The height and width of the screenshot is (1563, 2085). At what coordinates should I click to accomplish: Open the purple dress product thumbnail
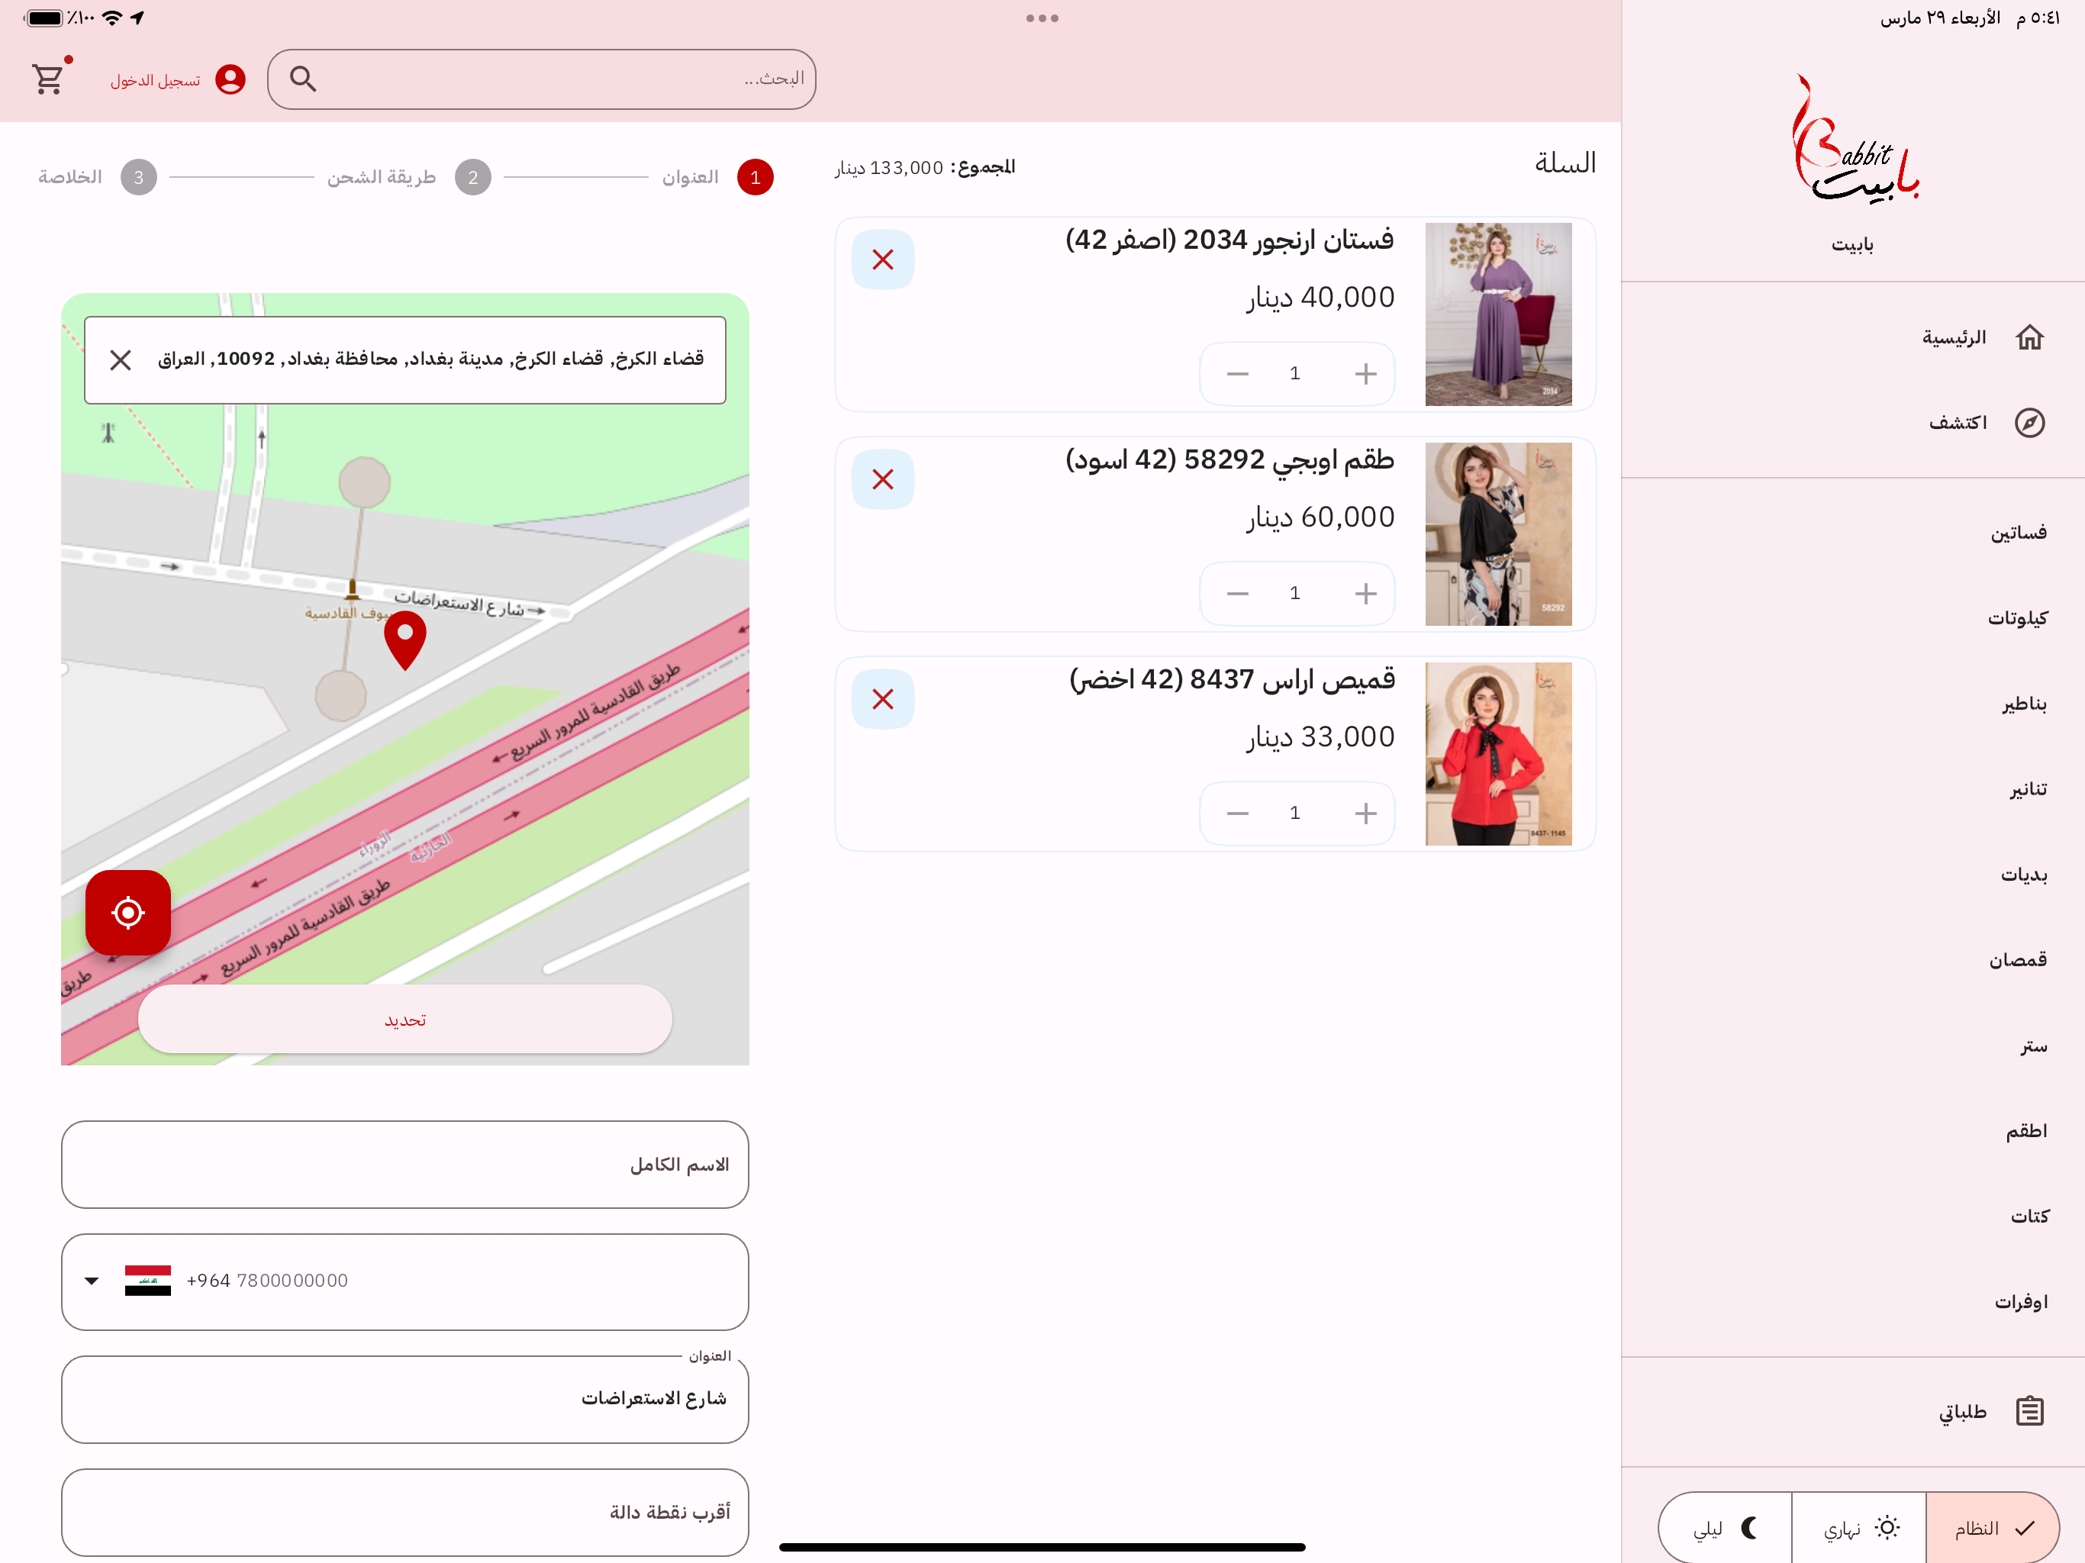(1498, 315)
